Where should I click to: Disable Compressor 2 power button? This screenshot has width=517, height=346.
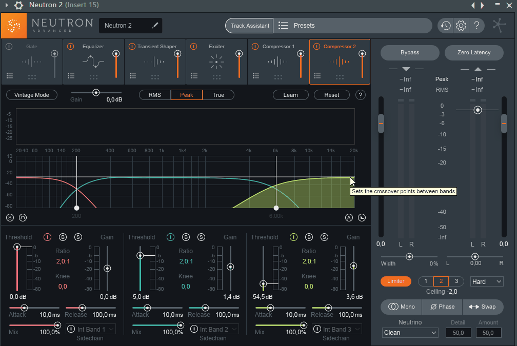tap(316, 47)
